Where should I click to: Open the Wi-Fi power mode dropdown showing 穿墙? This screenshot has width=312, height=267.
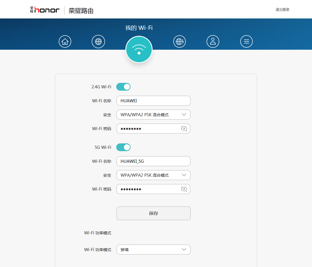coord(153,249)
